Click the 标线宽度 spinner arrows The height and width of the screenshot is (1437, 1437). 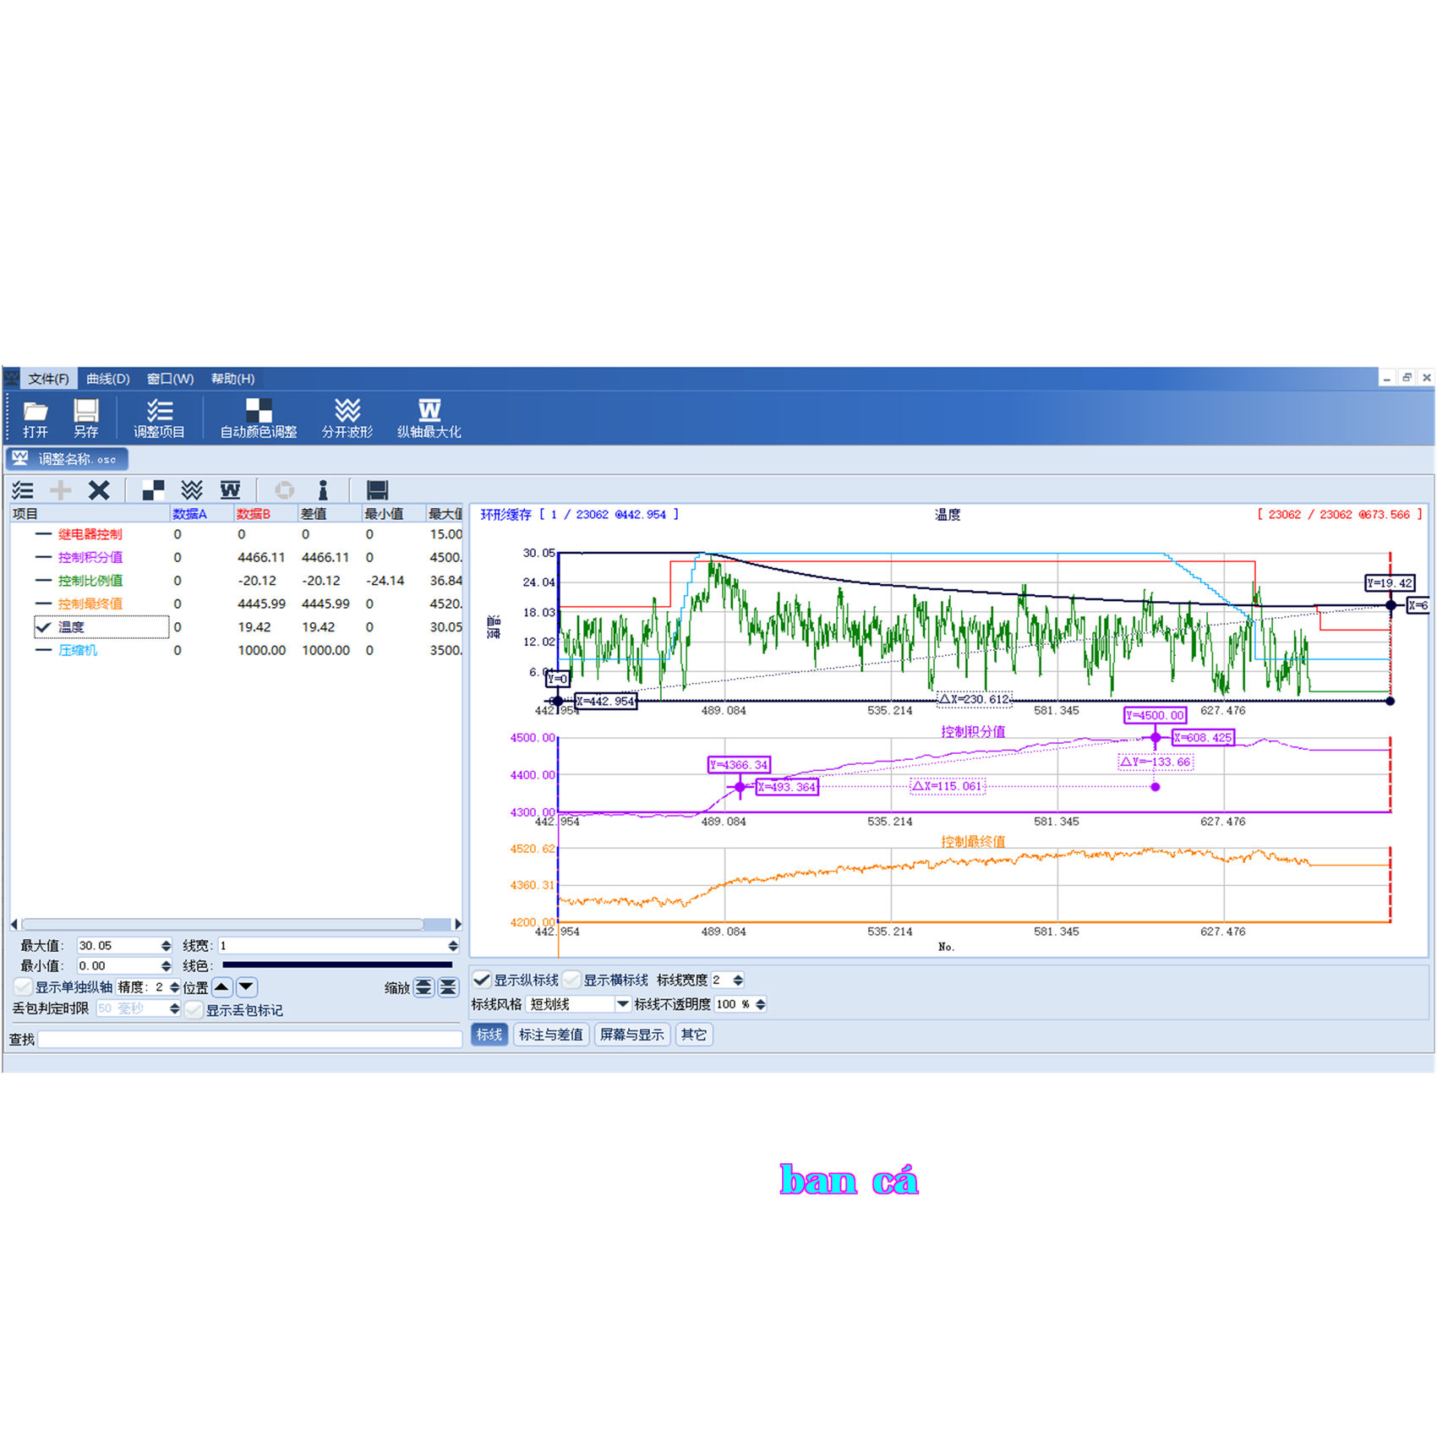click(x=738, y=980)
